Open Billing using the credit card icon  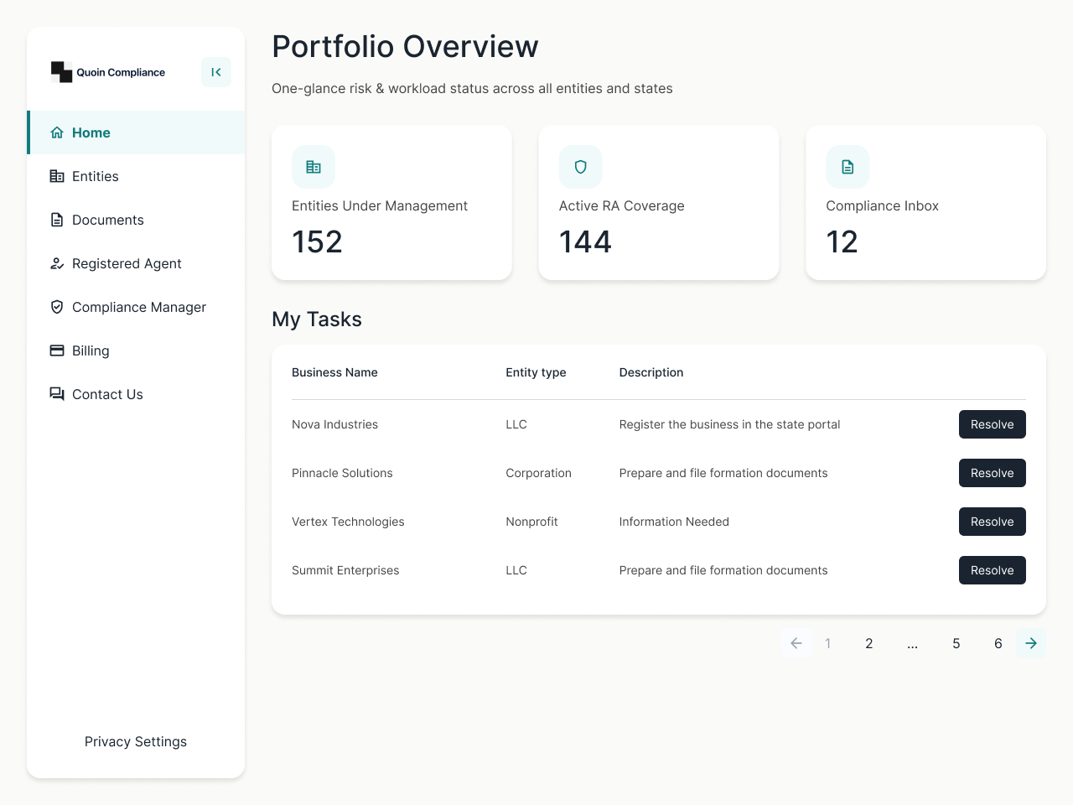click(57, 351)
